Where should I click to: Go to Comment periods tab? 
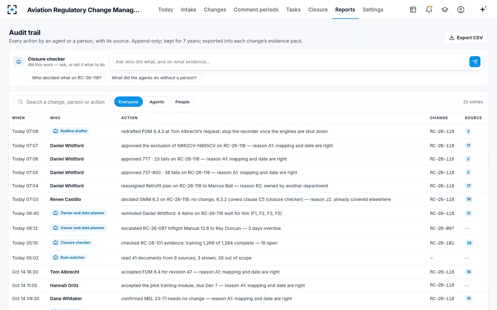256,10
